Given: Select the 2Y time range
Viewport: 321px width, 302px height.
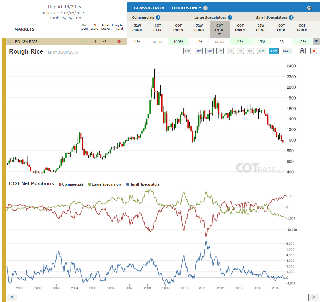Looking at the screenshot, I should click(x=230, y=51).
